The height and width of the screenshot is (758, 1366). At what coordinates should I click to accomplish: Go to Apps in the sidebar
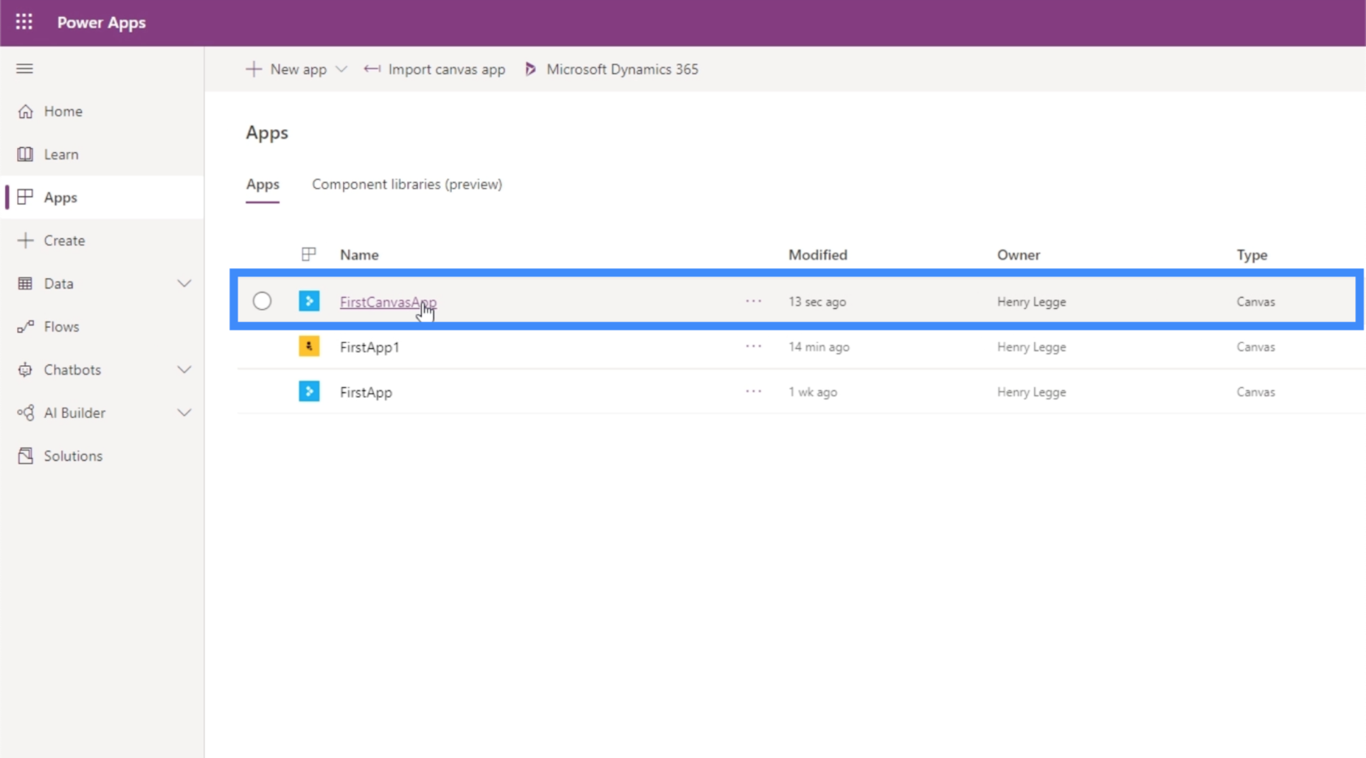(102, 198)
